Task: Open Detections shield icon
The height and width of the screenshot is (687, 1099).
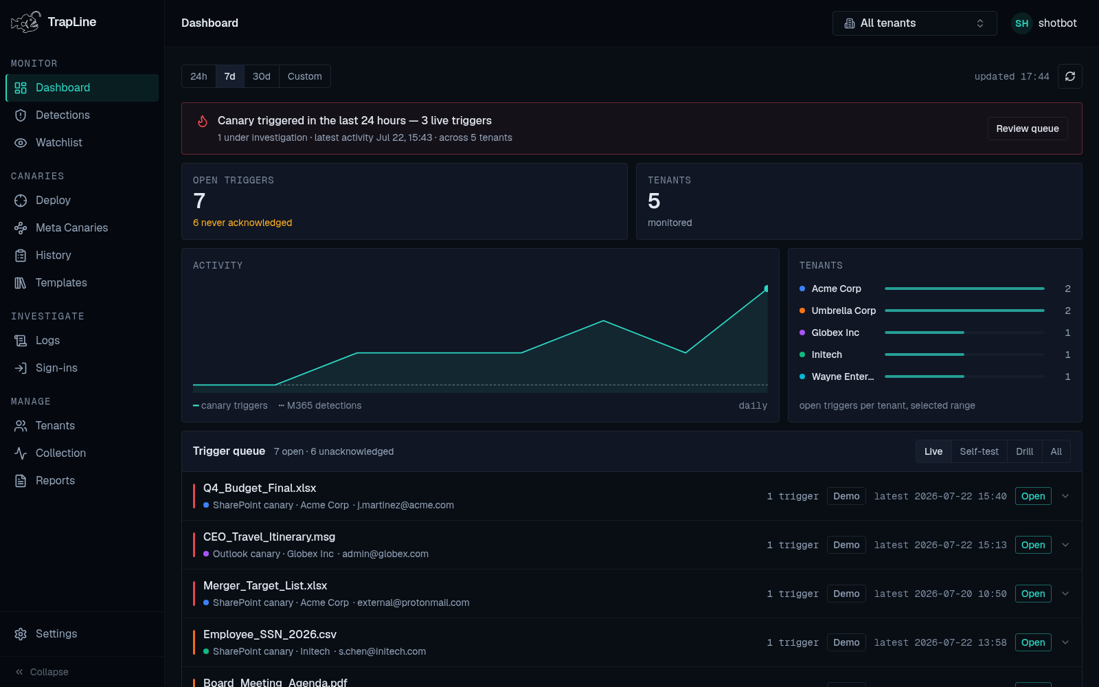Action: [21, 115]
